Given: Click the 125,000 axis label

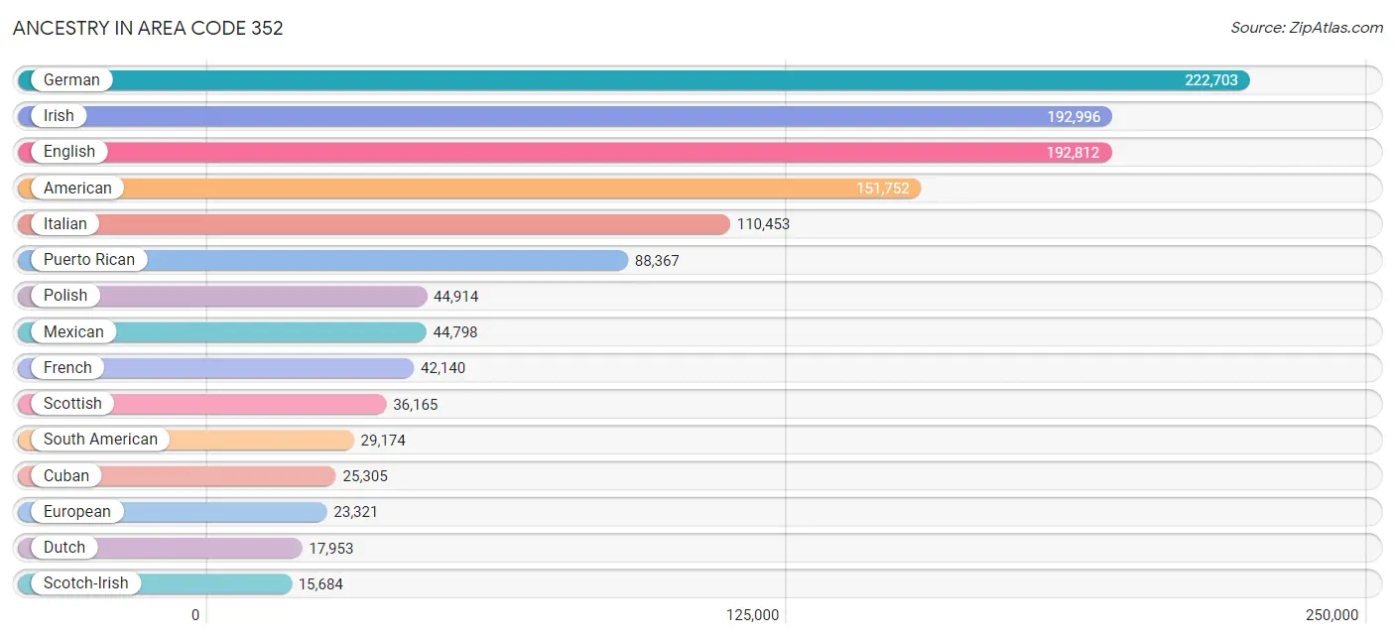Looking at the screenshot, I should pos(752,615).
